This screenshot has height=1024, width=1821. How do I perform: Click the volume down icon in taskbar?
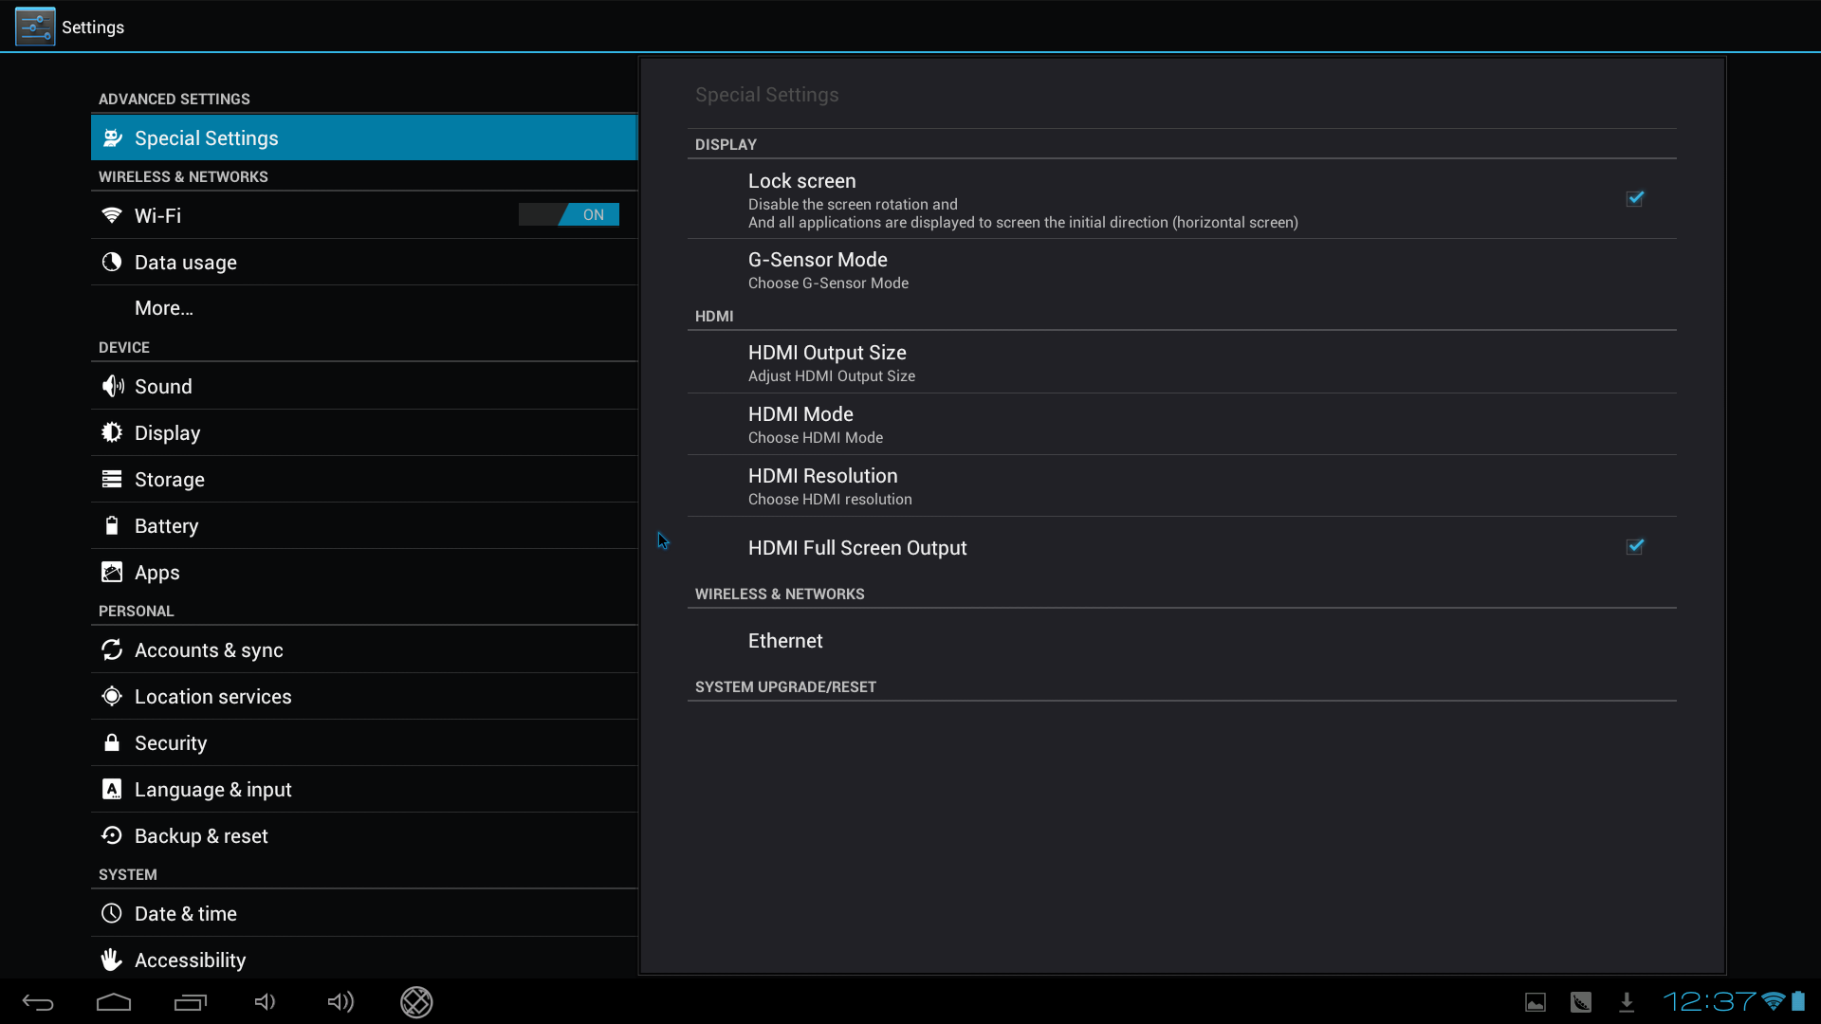266,1000
